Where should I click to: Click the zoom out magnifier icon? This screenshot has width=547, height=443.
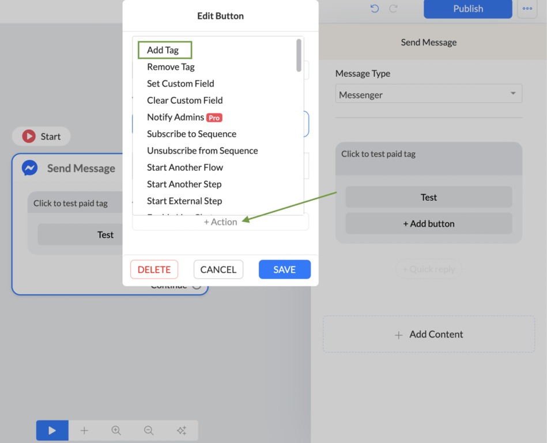pyautogui.click(x=149, y=430)
